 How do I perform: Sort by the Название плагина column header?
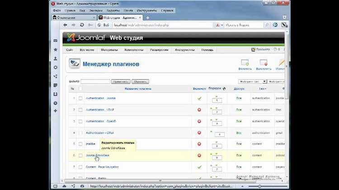[138, 89]
